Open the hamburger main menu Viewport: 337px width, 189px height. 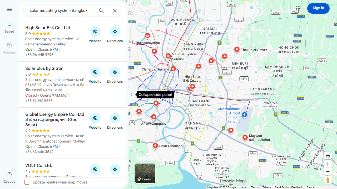click(9, 9)
